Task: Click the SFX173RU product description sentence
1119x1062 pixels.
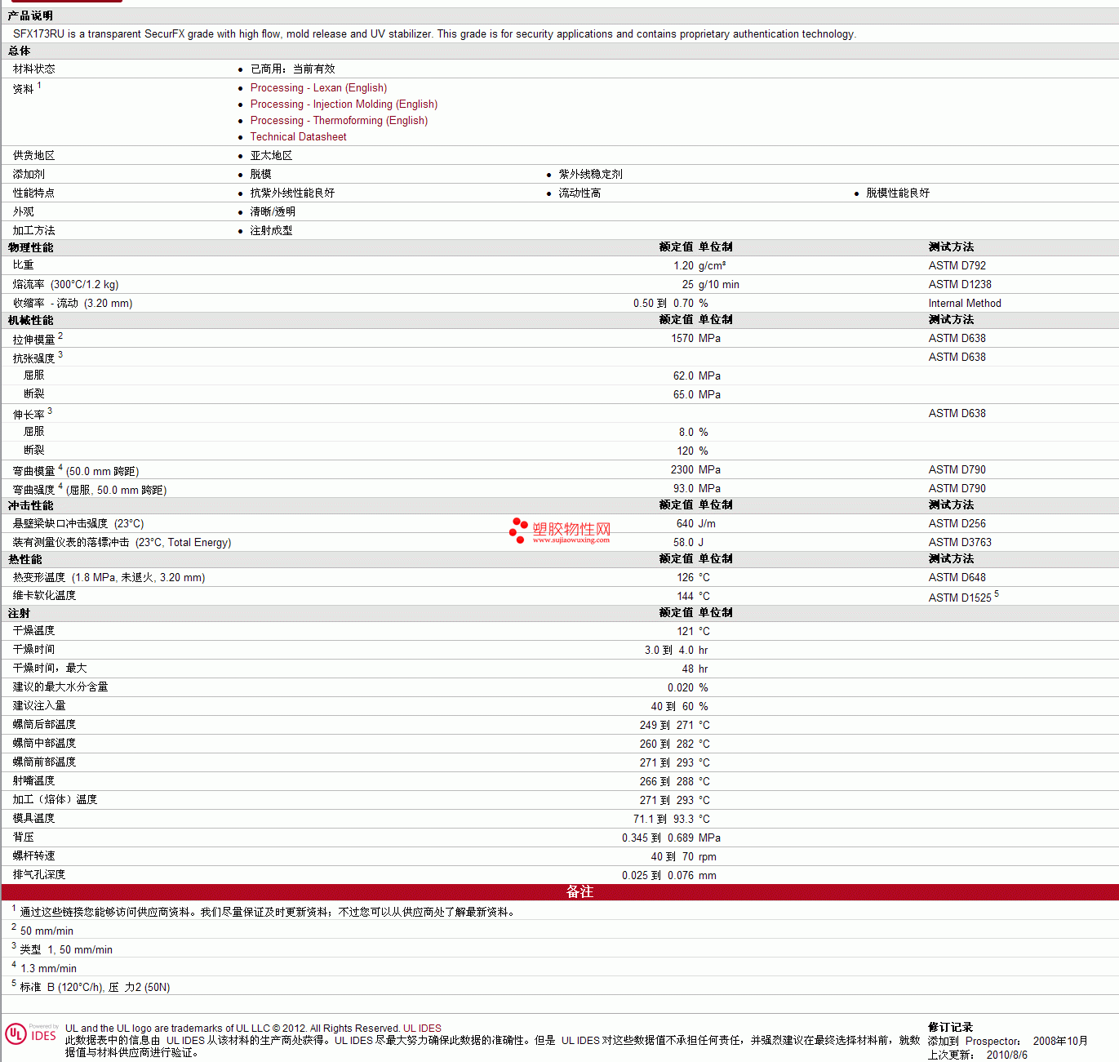Action: coord(434,34)
